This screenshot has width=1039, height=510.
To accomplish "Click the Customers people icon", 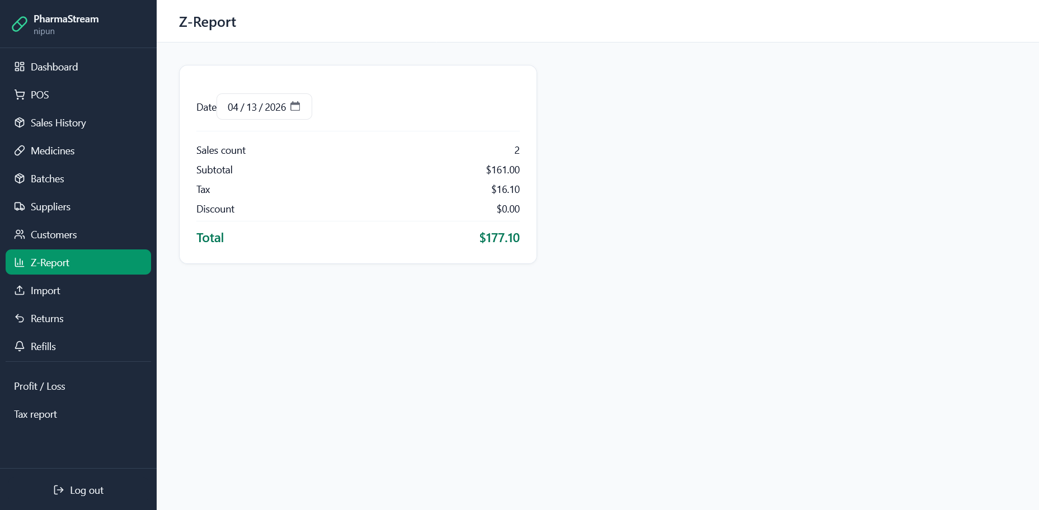I will tap(20, 235).
